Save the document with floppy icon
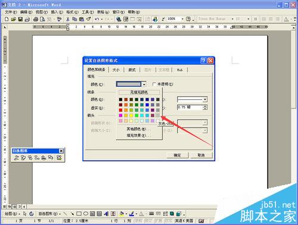 (x=20, y=19)
